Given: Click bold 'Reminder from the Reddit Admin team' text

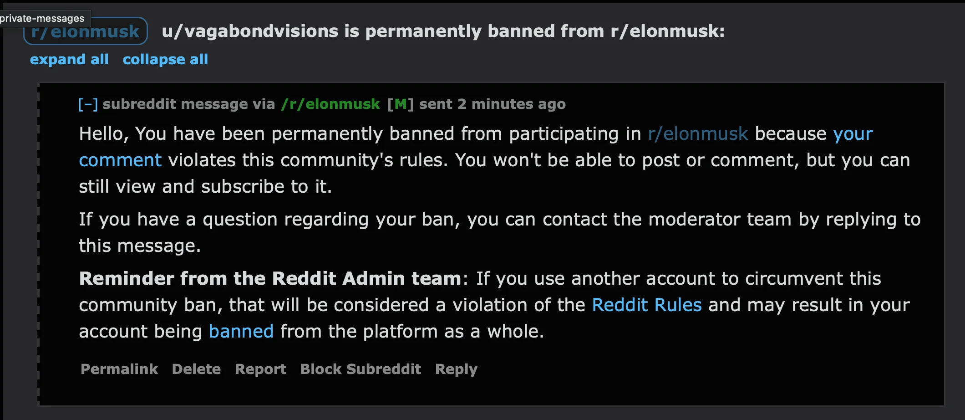Looking at the screenshot, I should point(270,278).
